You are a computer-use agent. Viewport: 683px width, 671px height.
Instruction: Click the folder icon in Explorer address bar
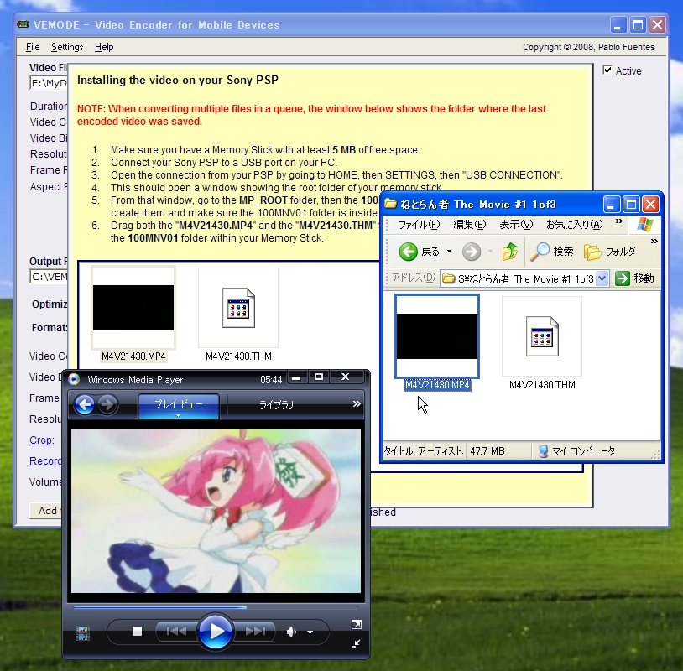(449, 278)
